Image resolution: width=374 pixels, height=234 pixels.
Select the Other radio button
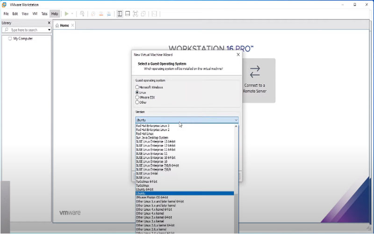pos(137,102)
